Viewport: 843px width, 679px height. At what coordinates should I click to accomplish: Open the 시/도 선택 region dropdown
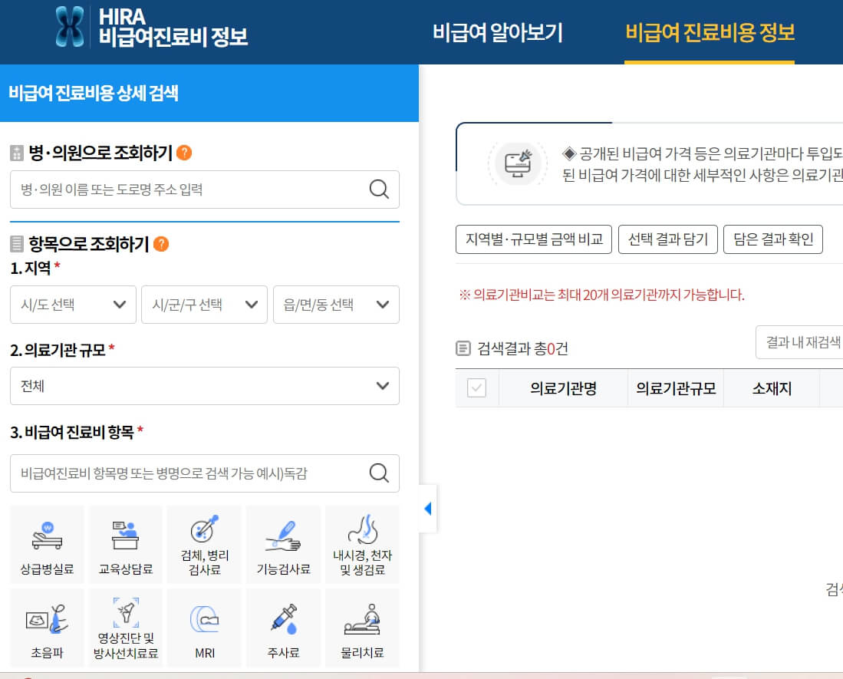(73, 305)
